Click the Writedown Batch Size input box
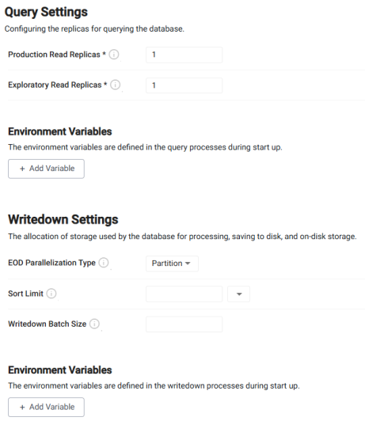This screenshot has width=365, height=421. pos(184,324)
